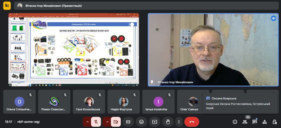This screenshot has width=281, height=128.
Task: Raise your hand
Action: [168, 122]
